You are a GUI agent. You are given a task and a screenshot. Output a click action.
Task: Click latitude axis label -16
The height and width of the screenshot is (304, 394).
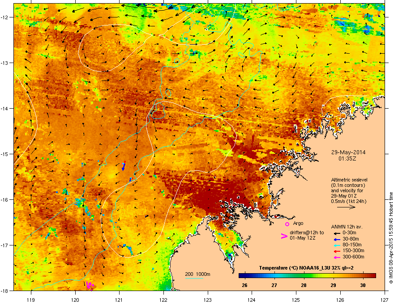coord(5,200)
